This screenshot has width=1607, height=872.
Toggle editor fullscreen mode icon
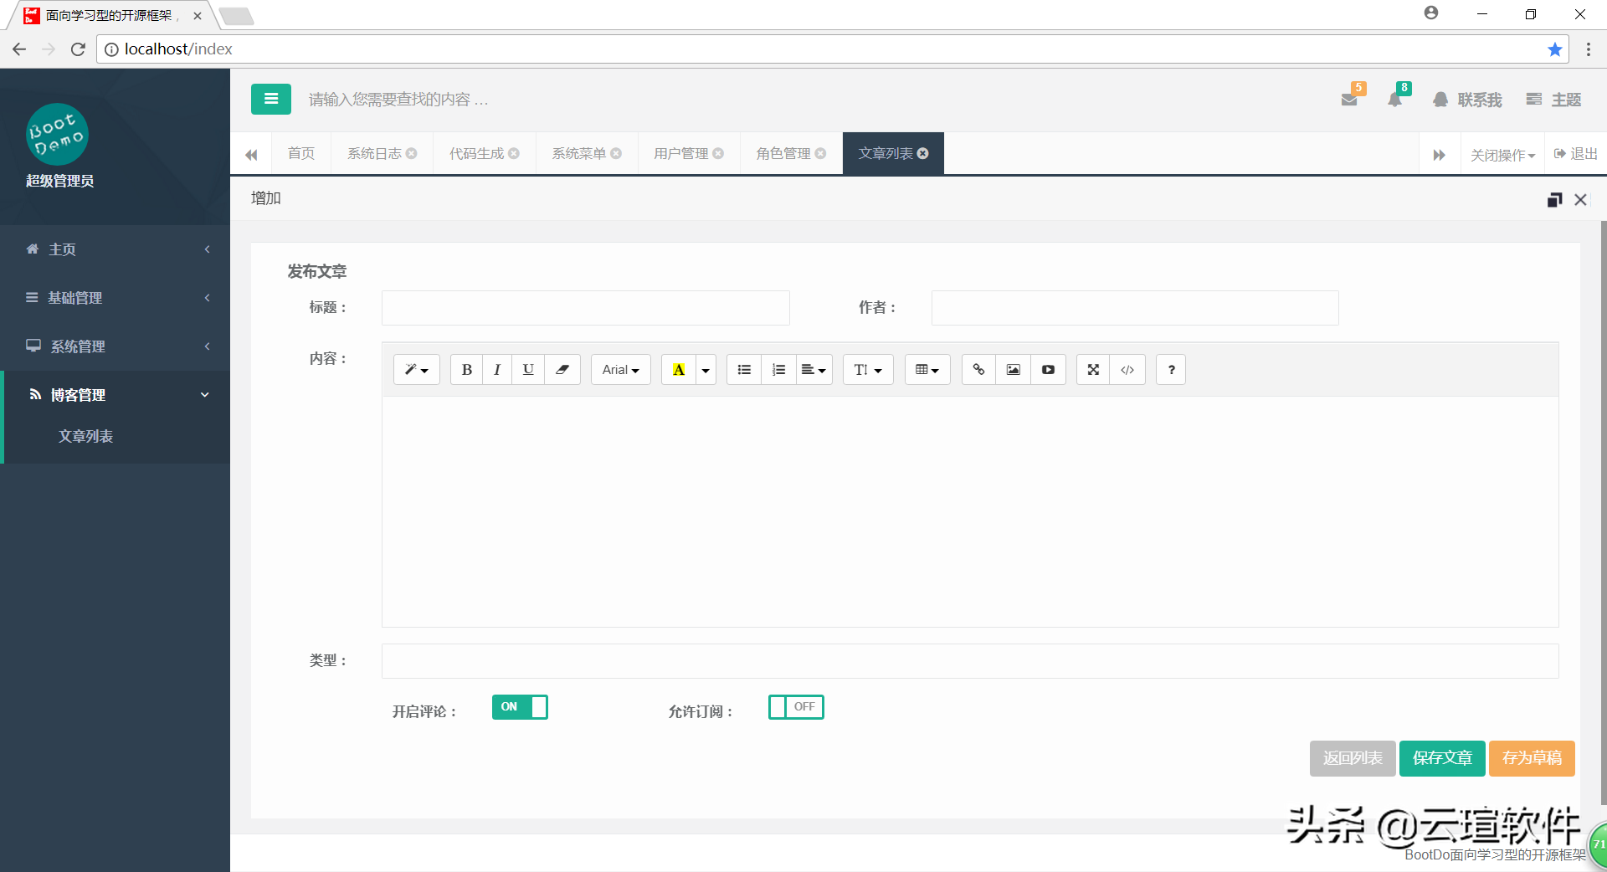(1093, 370)
